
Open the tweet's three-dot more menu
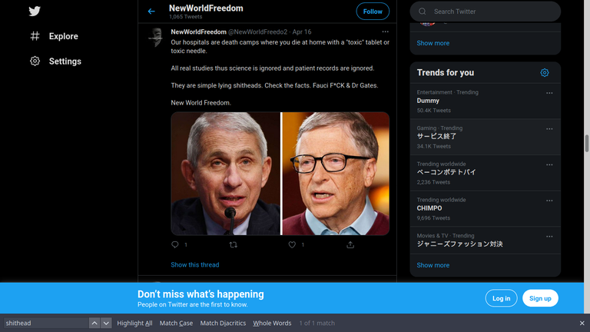tap(385, 32)
